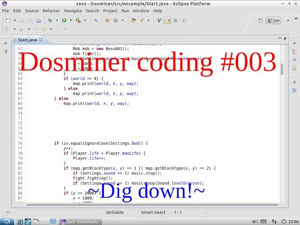300x225 pixels.
Task: Toggle Block Selection mode
Action: coord(175,20)
